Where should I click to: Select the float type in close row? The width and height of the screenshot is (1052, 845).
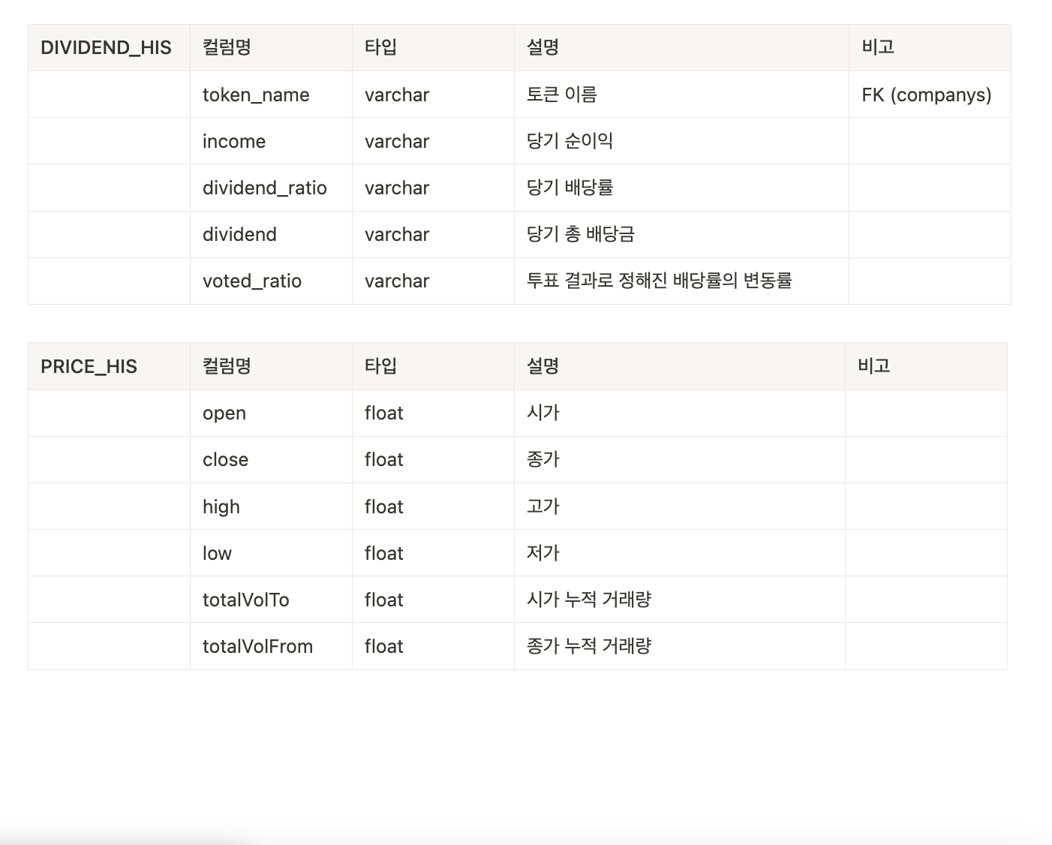(x=433, y=459)
